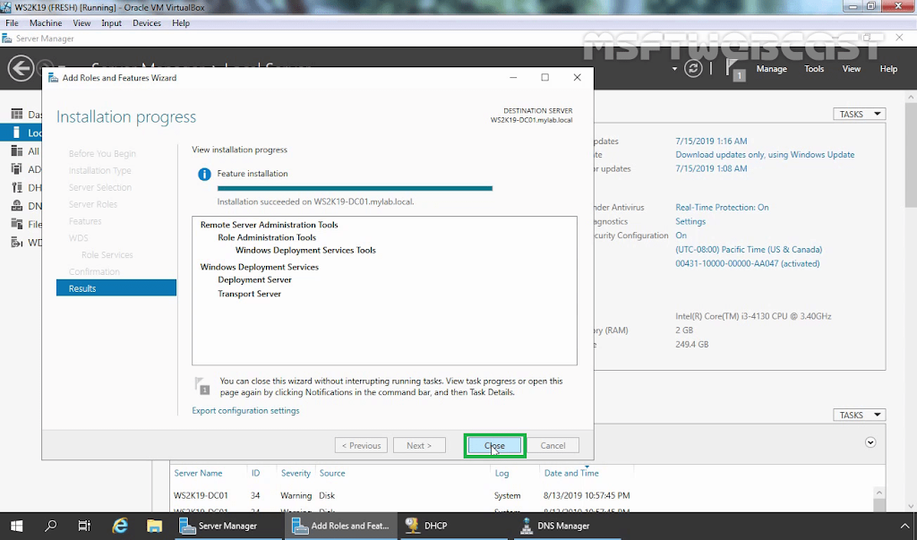
Task: Click the taskbar search icon
Action: pos(51,526)
